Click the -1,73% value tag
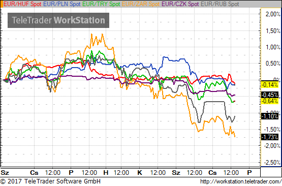Image resolution: width=282 pixels, height=186 pixels. 270,137
